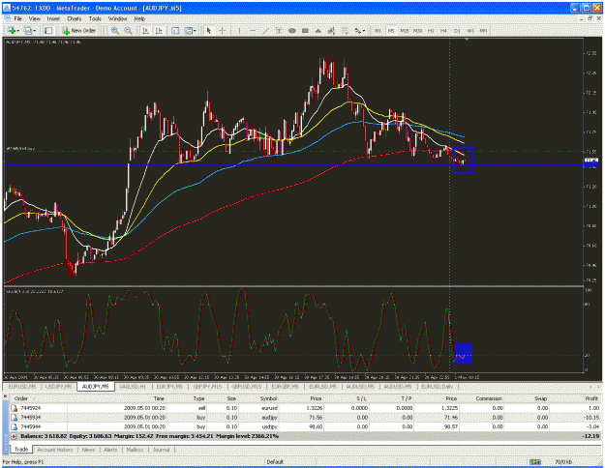The height and width of the screenshot is (468, 605).
Task: Expand the Profiles dropdown arrow
Action: coord(34,31)
